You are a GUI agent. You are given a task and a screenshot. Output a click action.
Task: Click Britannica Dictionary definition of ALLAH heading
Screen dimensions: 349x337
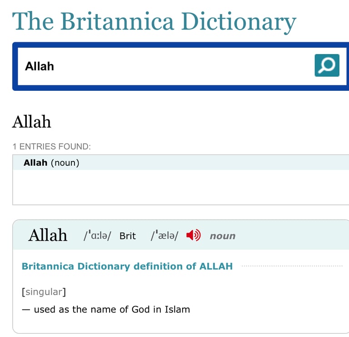point(127,266)
